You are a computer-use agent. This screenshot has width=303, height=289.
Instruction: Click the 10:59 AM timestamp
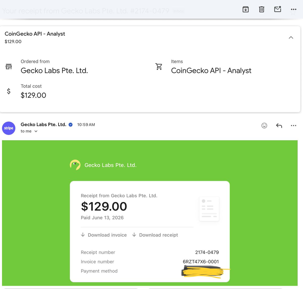[86, 125]
